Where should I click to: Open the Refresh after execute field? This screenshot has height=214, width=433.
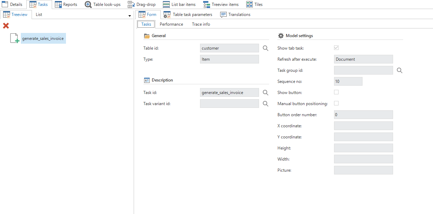click(363, 59)
